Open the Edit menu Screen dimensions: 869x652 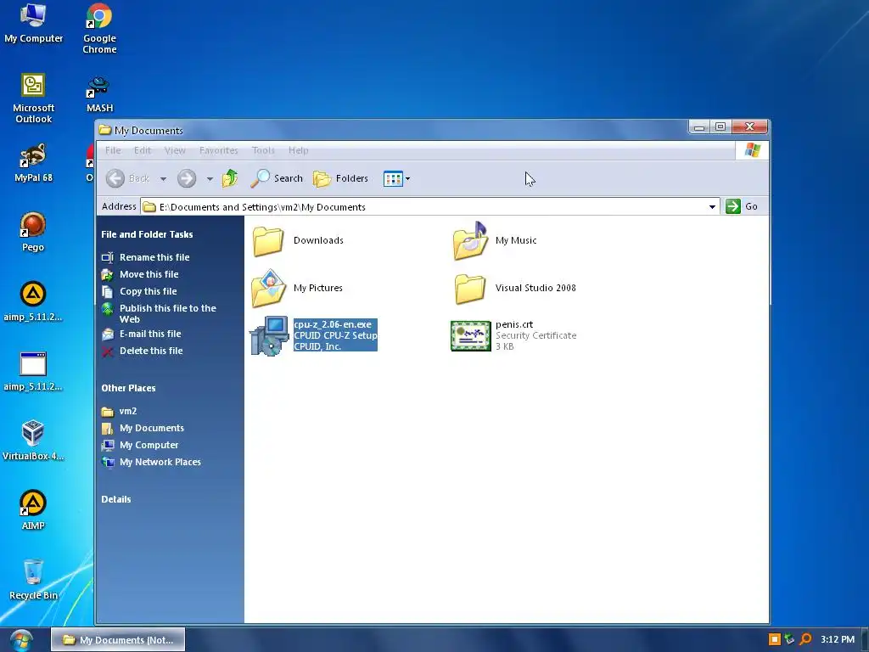(x=143, y=150)
